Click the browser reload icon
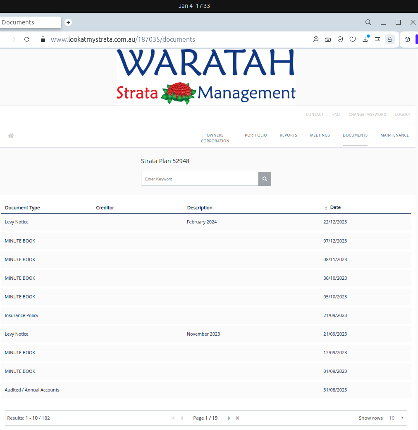Viewport: 418px width, 430px height. point(27,39)
